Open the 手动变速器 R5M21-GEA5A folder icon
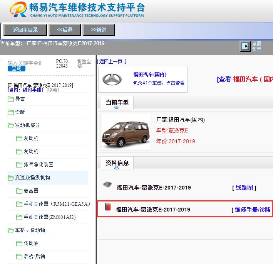 [19, 204]
